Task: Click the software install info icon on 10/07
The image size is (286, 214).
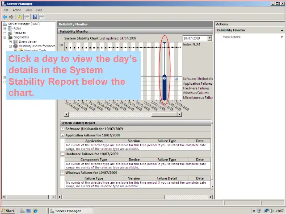Action: point(164,78)
